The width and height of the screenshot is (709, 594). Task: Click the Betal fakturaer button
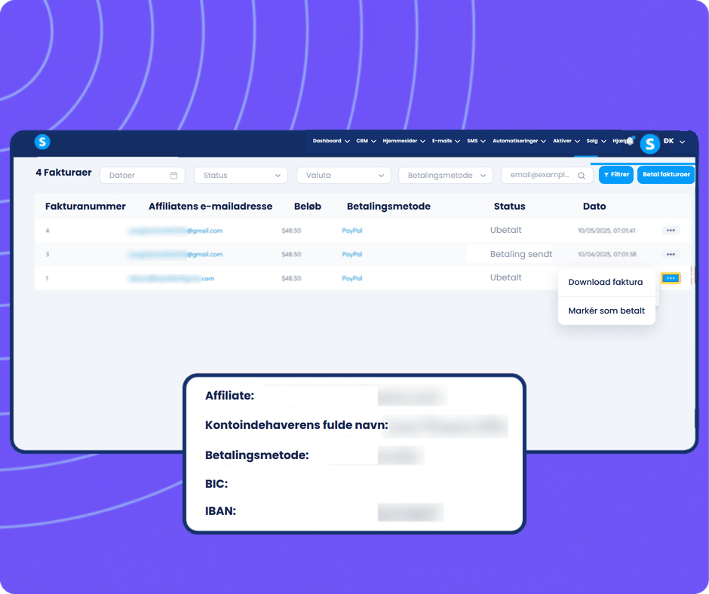[665, 175]
